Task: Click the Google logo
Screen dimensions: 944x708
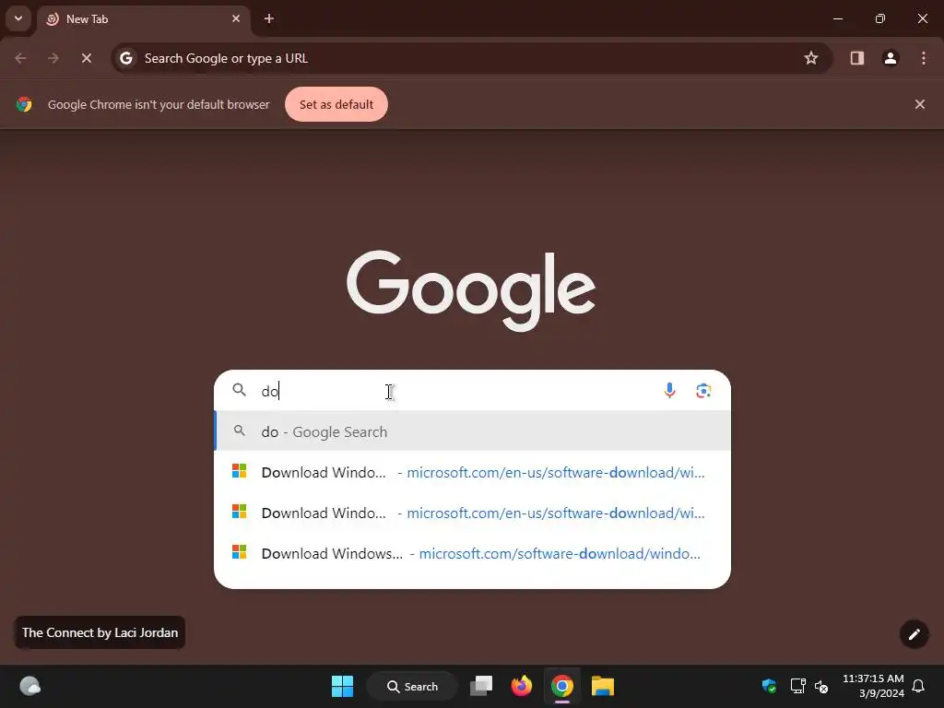Action: coord(471,290)
